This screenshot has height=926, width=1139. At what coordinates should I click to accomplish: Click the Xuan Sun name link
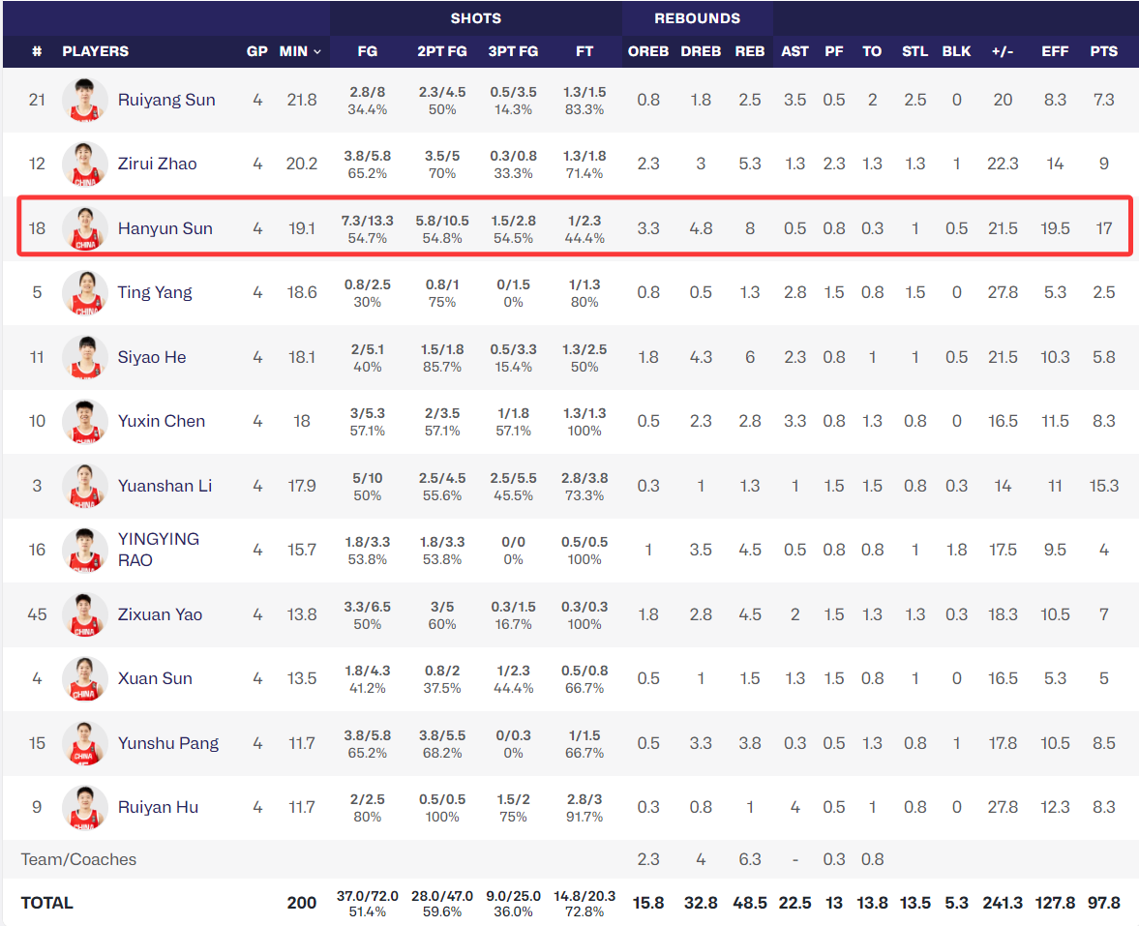pyautogui.click(x=155, y=678)
